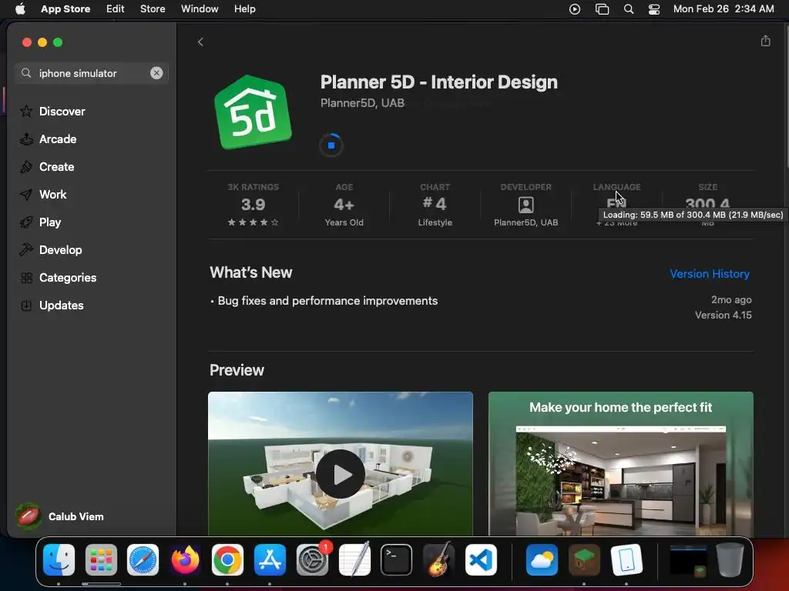The width and height of the screenshot is (789, 591).
Task: Open Launchpad from the Dock
Action: tap(101, 559)
